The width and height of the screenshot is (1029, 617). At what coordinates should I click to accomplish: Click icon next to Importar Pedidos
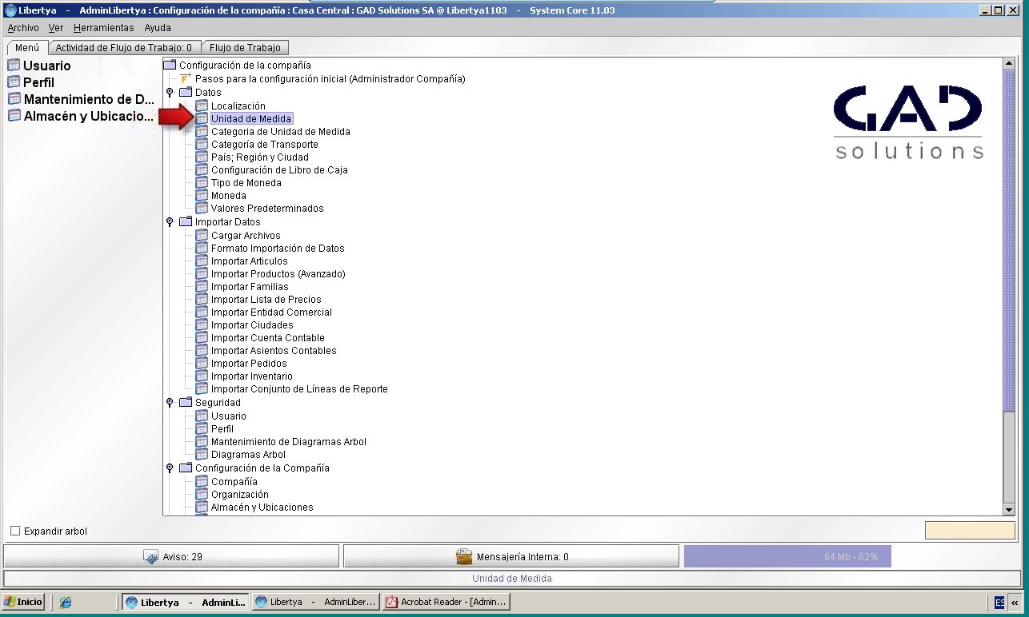[202, 363]
